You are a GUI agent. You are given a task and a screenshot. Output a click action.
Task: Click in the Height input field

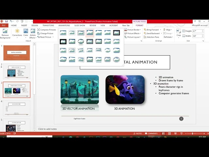tap(197, 31)
